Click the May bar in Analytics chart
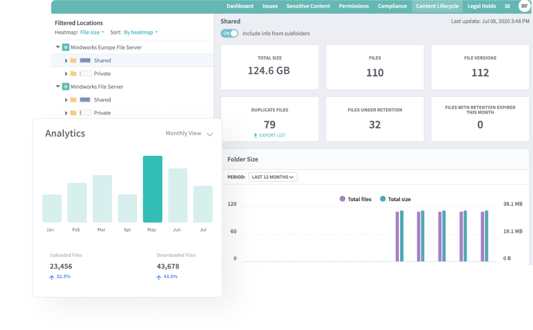The height and width of the screenshot is (330, 533). click(x=152, y=189)
